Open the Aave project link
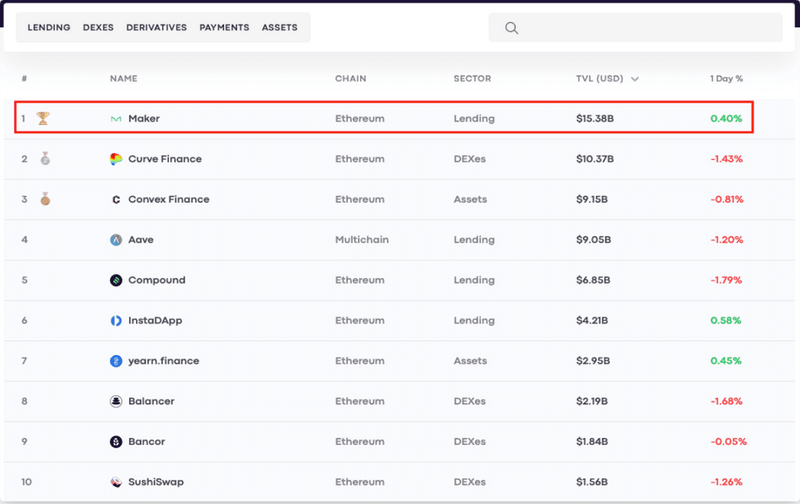800x504 pixels. point(141,240)
